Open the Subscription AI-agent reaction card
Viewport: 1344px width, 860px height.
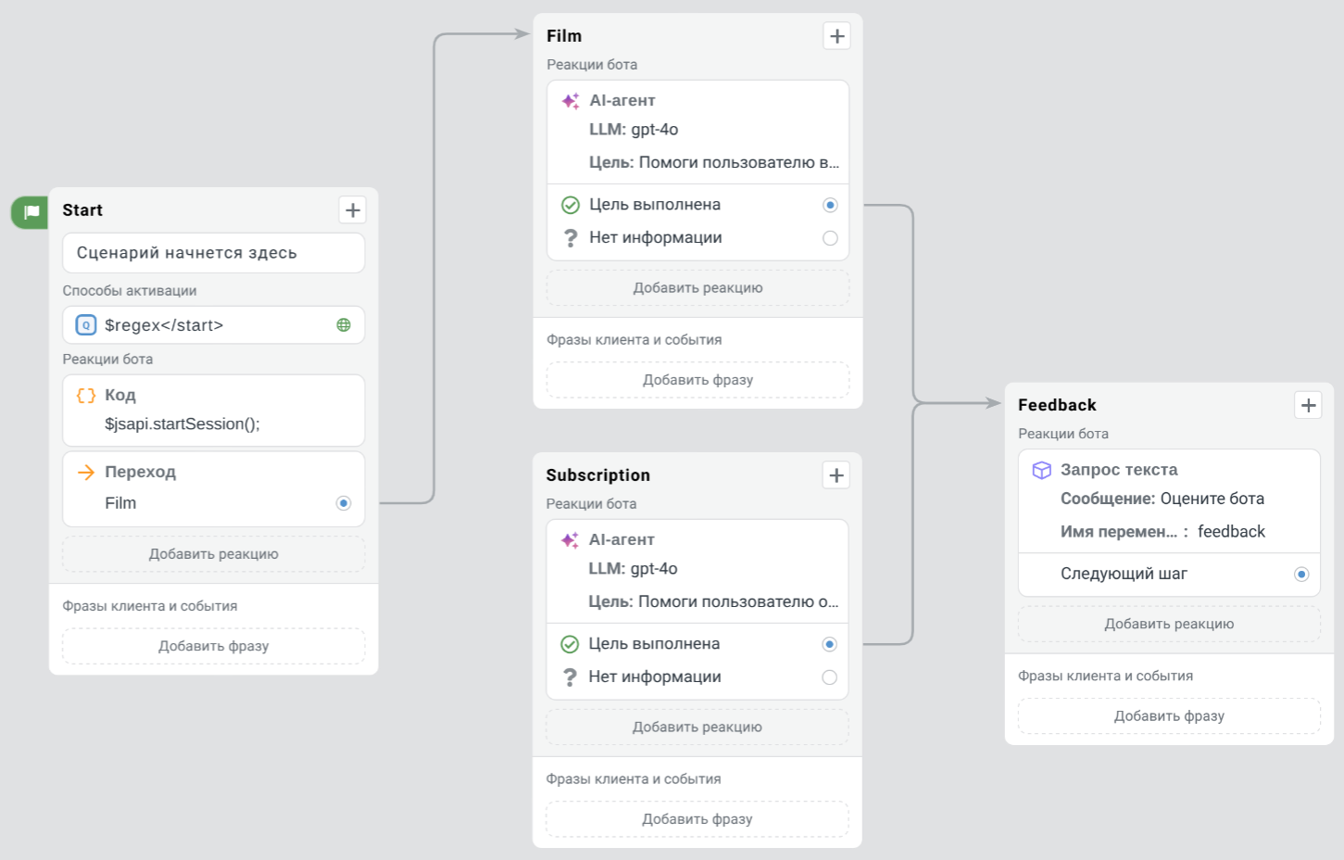697,570
